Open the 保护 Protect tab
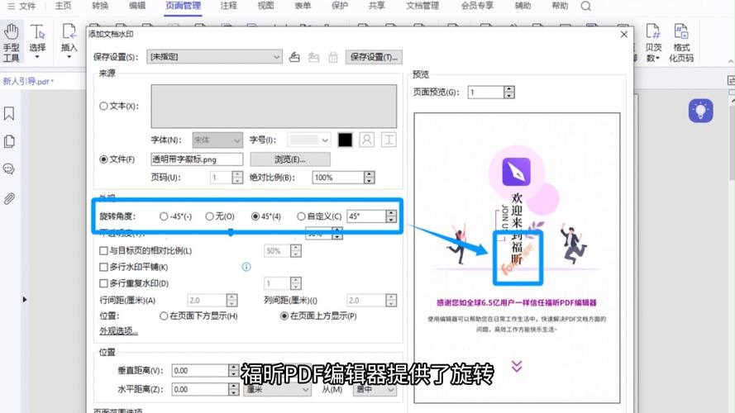Viewport: 735px width, 413px height. [x=339, y=6]
